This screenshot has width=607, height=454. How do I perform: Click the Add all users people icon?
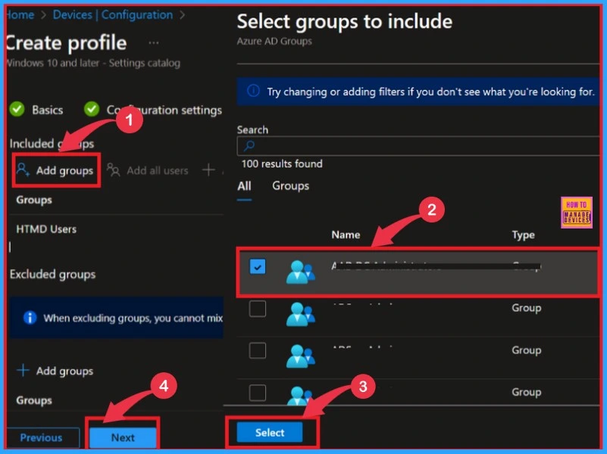tap(113, 169)
